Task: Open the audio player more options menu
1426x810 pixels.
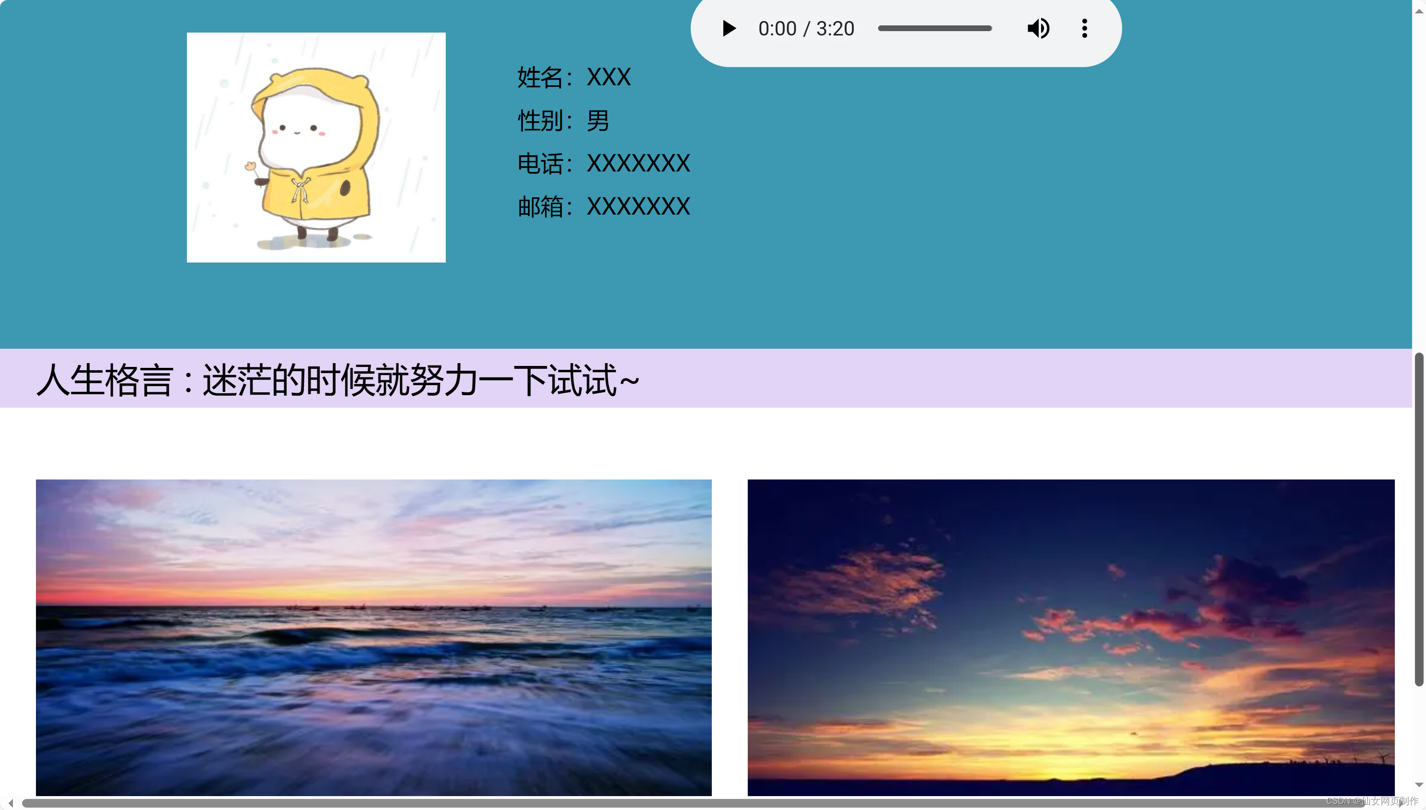Action: (1084, 27)
